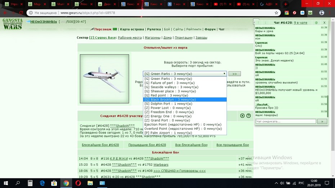Image resolution: width=335 pixels, height=188 pixels.
Task: Open the HEOnO3HAHbIu player profile link
Action: click(x=44, y=22)
